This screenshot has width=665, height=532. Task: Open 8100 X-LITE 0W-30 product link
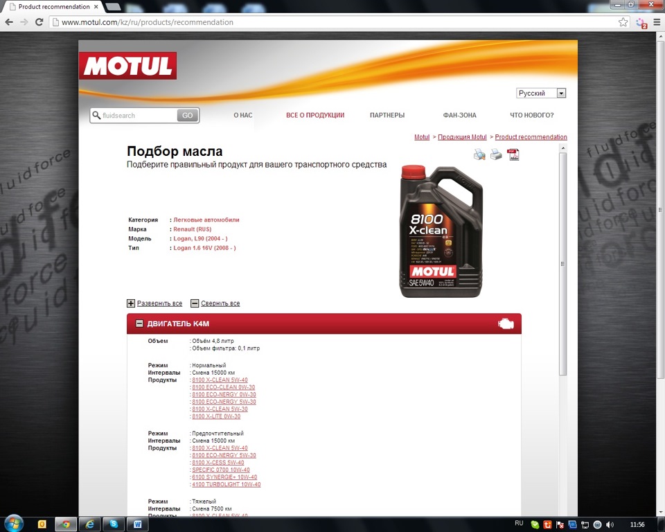click(216, 416)
